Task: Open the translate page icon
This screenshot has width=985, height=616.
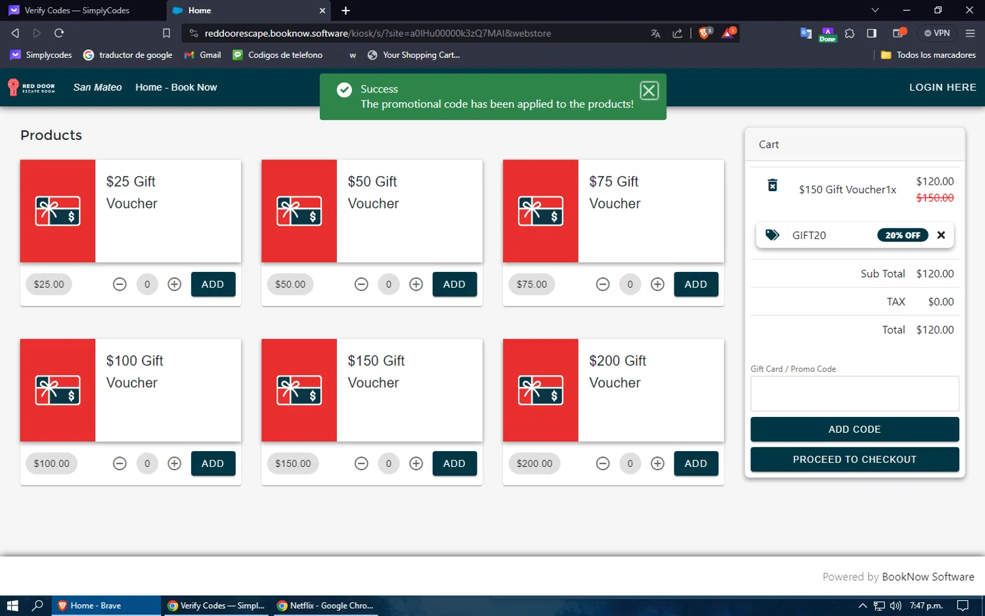Action: click(655, 33)
